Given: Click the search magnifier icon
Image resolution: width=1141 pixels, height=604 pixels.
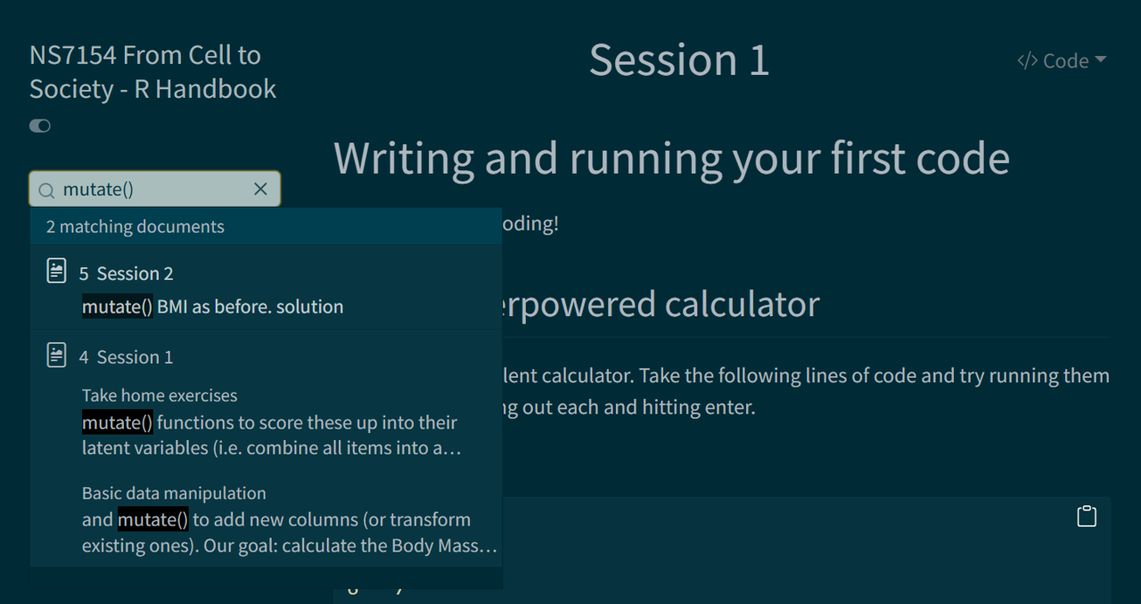Looking at the screenshot, I should pyautogui.click(x=46, y=190).
